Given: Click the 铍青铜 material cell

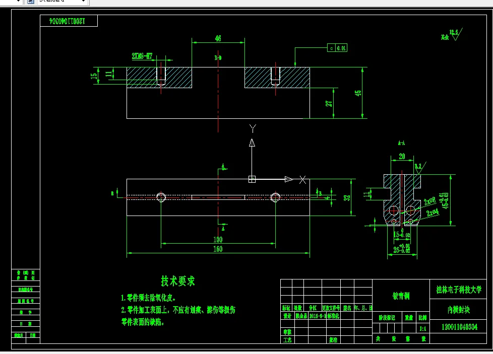Looking at the screenshot, I should pos(401,296).
